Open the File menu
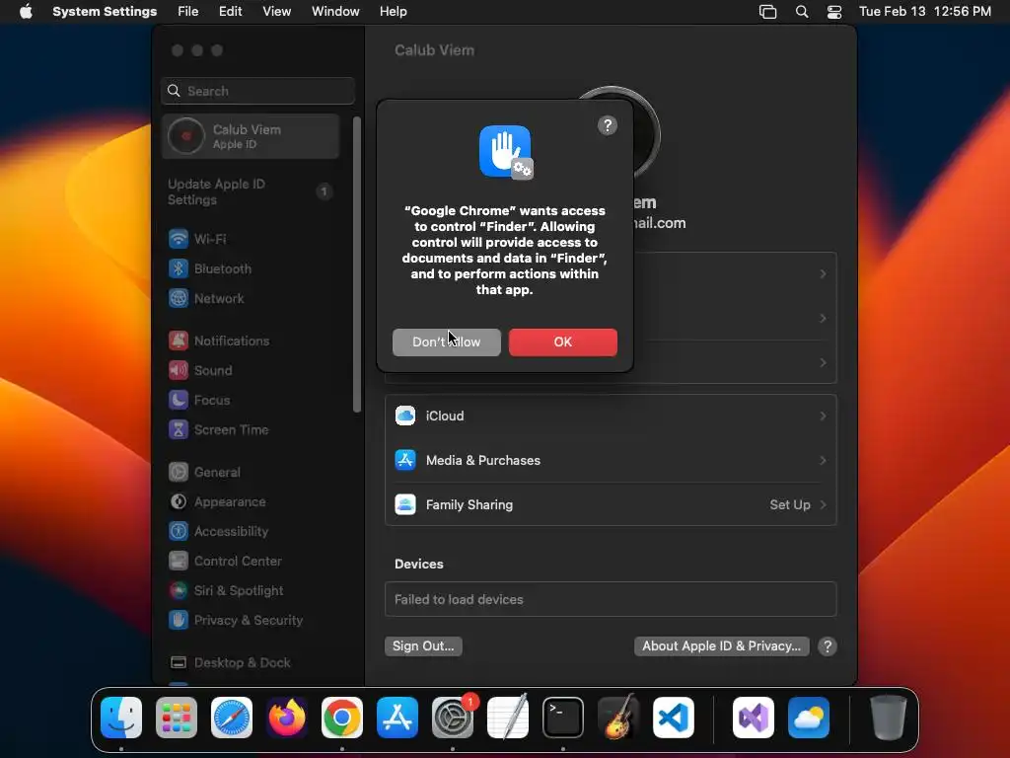The height and width of the screenshot is (758, 1010). point(188,12)
